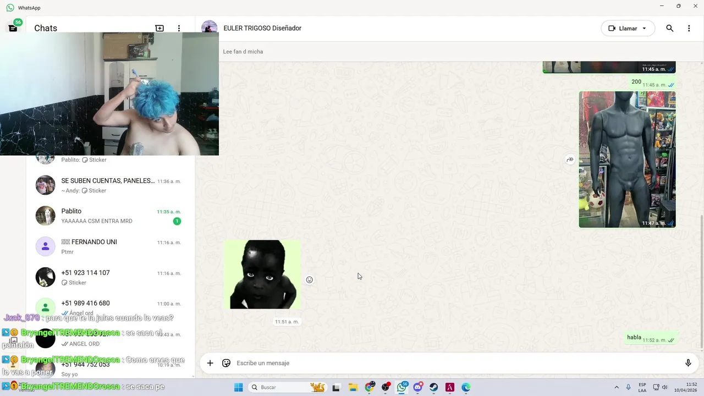This screenshot has width=704, height=396.
Task: Open the received black-and-white sticker
Action: pos(263,274)
